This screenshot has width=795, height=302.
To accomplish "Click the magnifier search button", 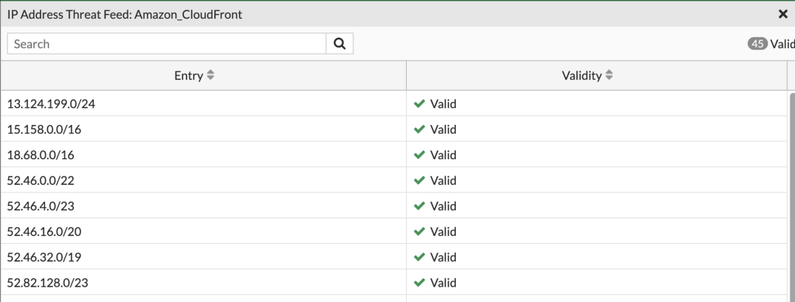I will tap(340, 44).
